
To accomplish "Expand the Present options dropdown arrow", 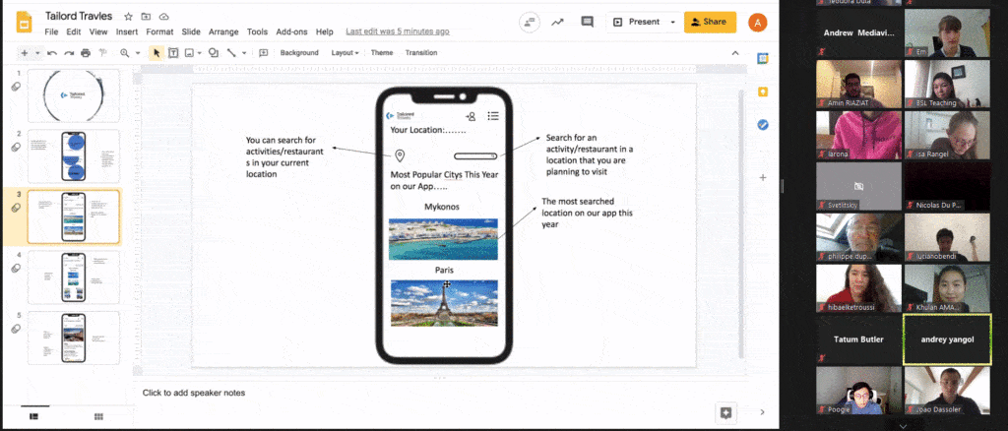I will tap(673, 22).
